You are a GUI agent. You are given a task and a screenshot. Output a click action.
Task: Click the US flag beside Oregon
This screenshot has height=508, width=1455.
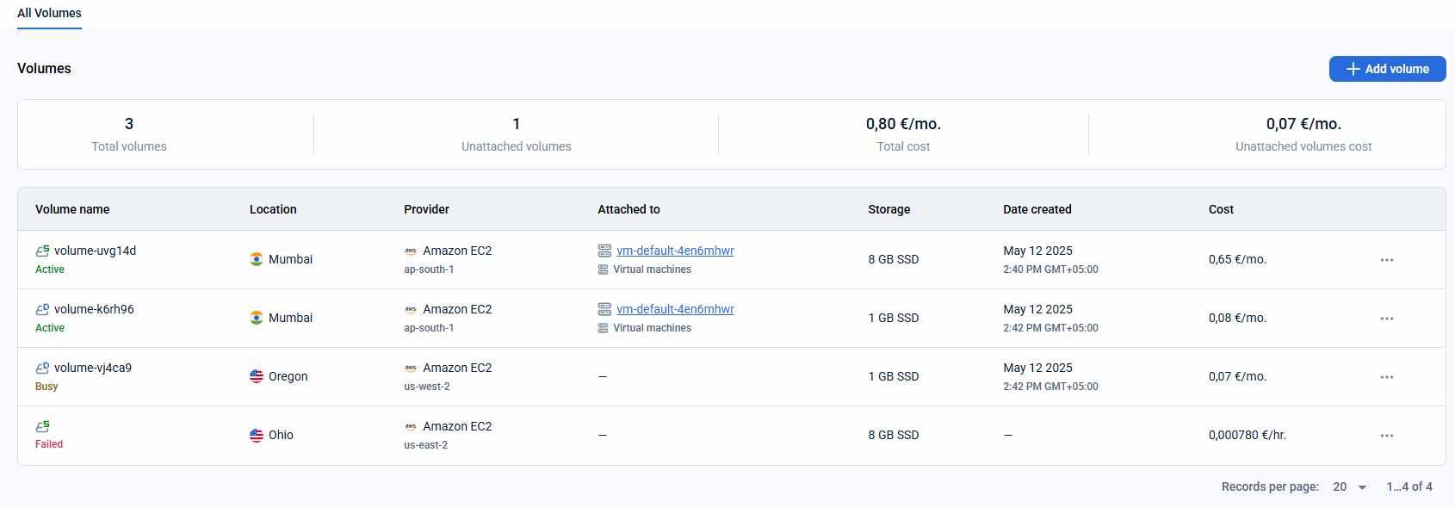click(x=257, y=376)
